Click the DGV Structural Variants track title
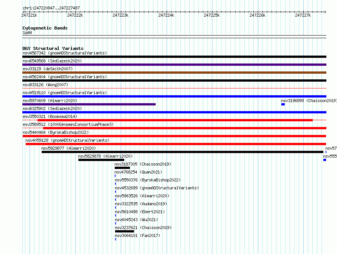The width and height of the screenshot is (337, 254). tap(53, 48)
